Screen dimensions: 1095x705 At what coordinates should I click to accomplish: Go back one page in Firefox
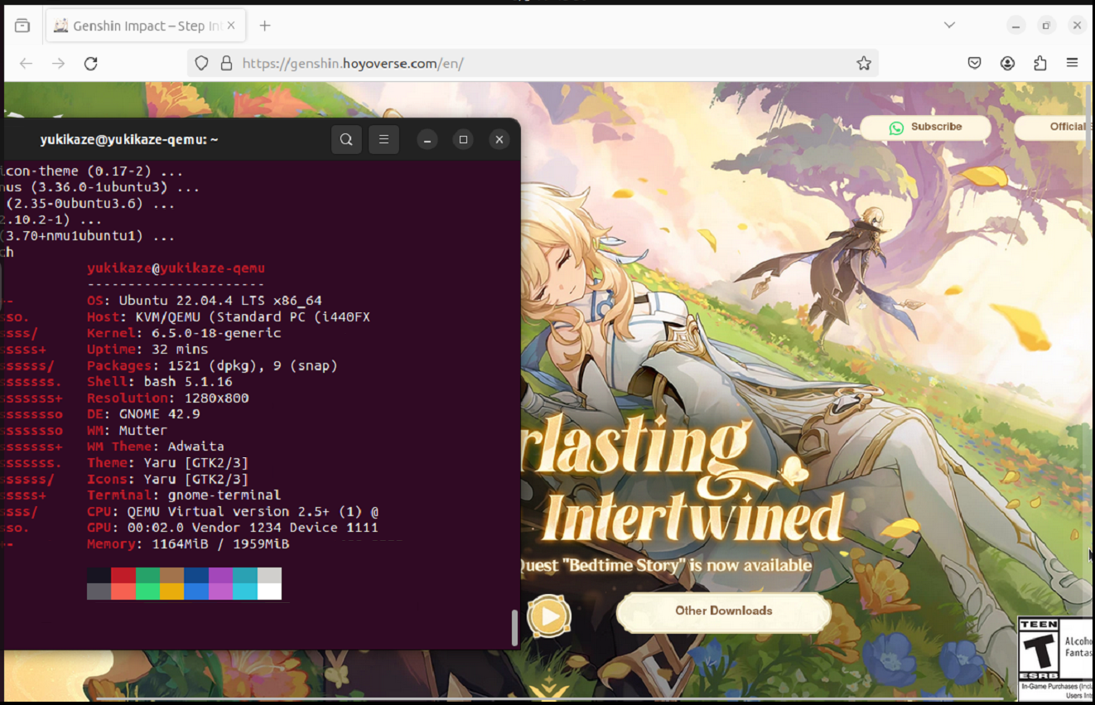(27, 63)
